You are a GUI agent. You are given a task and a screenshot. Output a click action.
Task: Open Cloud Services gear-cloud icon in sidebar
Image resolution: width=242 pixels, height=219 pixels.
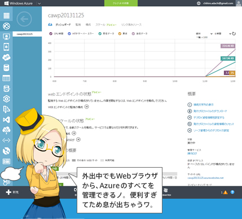click(6, 57)
